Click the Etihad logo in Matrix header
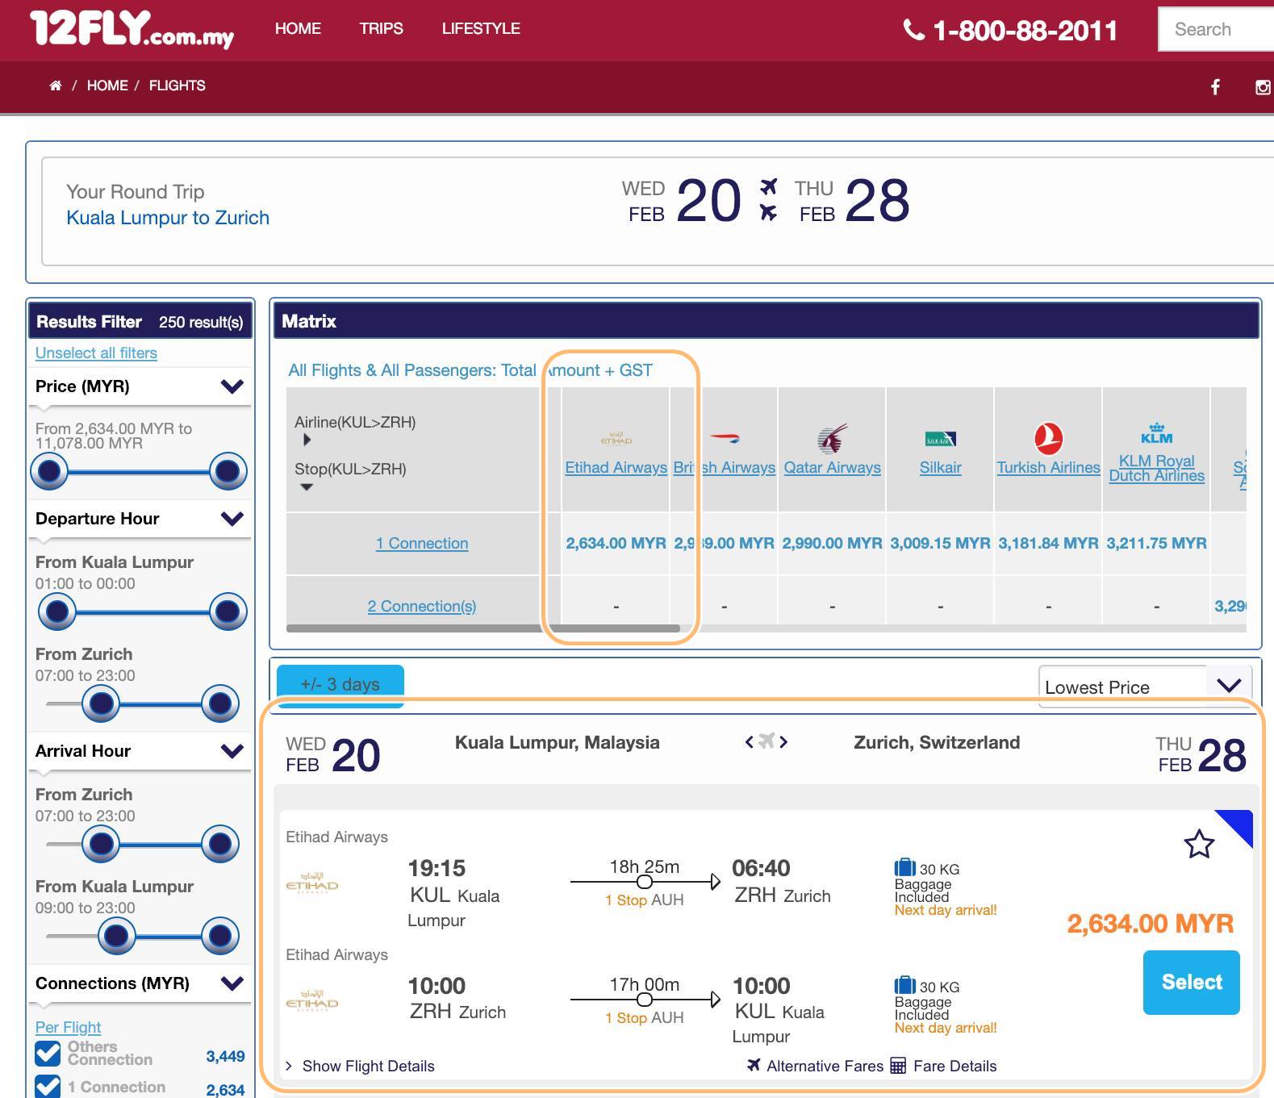The height and width of the screenshot is (1098, 1274). click(616, 439)
